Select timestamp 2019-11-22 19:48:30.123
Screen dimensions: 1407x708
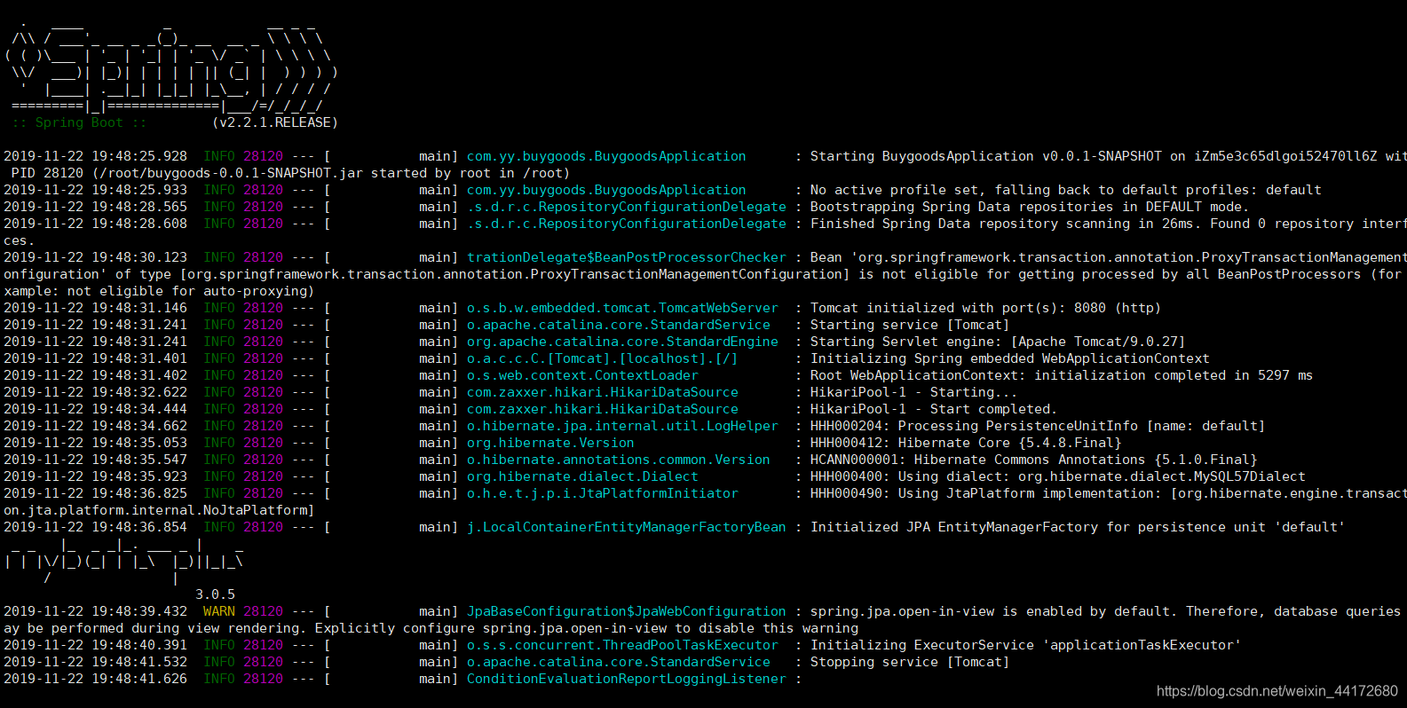(x=96, y=257)
